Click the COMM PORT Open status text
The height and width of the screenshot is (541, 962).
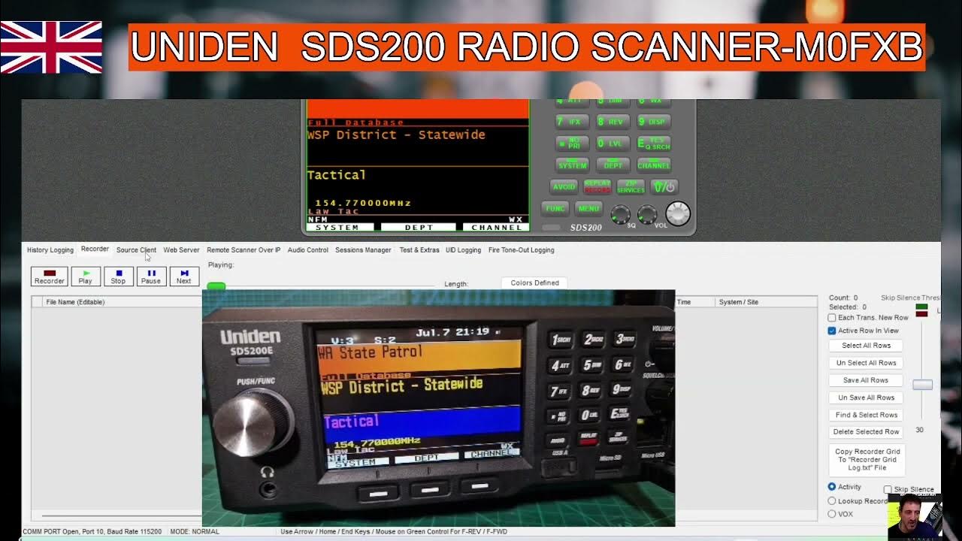coord(92,532)
